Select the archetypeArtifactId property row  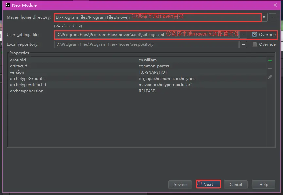[x=65, y=84]
